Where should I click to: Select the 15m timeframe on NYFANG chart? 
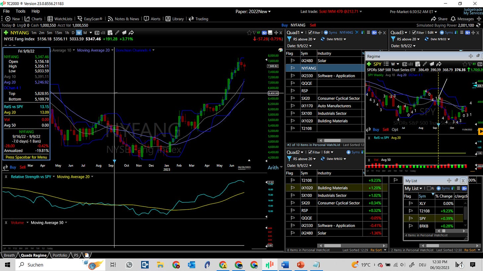click(x=58, y=33)
